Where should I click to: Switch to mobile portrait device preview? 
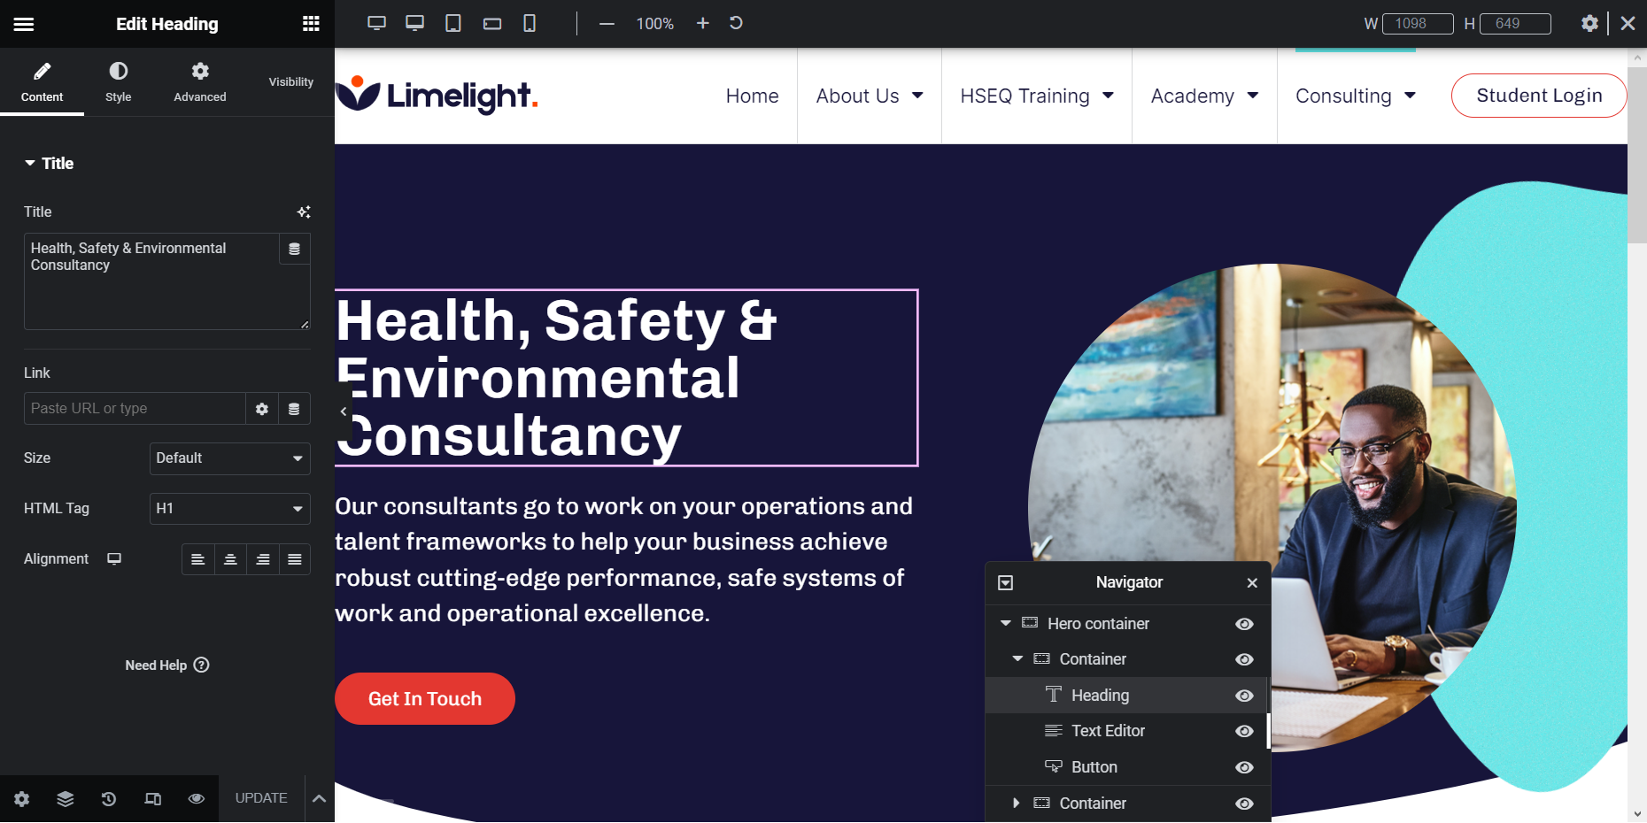530,23
